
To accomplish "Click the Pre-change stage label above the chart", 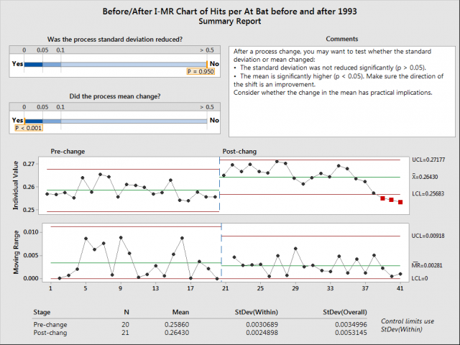I will [68, 152].
